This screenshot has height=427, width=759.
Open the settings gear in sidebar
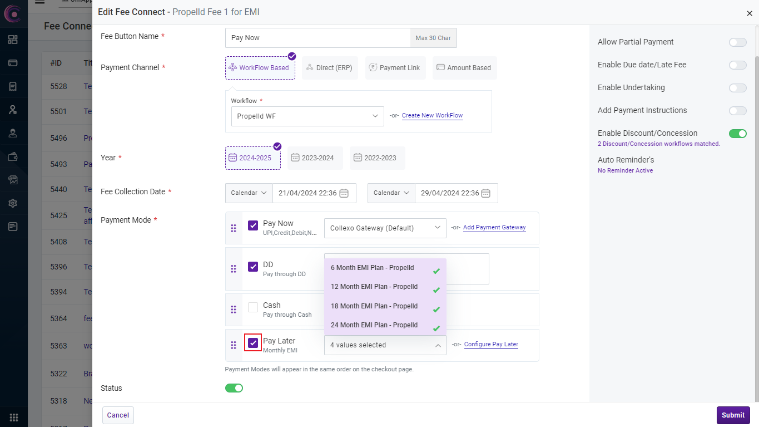click(x=13, y=203)
